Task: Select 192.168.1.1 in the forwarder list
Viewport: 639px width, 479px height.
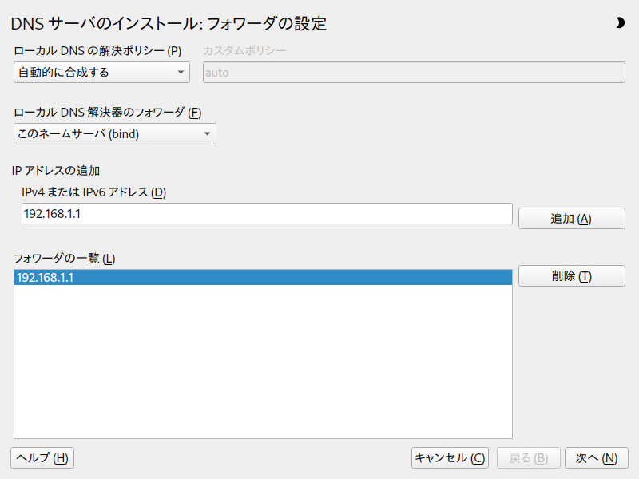Action: click(x=263, y=277)
